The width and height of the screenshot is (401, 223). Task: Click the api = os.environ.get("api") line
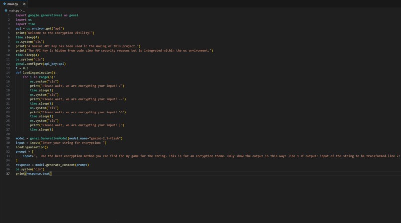(40, 29)
